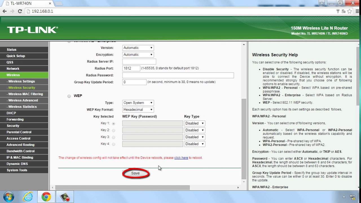Open the Status menu
This screenshot has width=361, height=203.
coord(24,50)
